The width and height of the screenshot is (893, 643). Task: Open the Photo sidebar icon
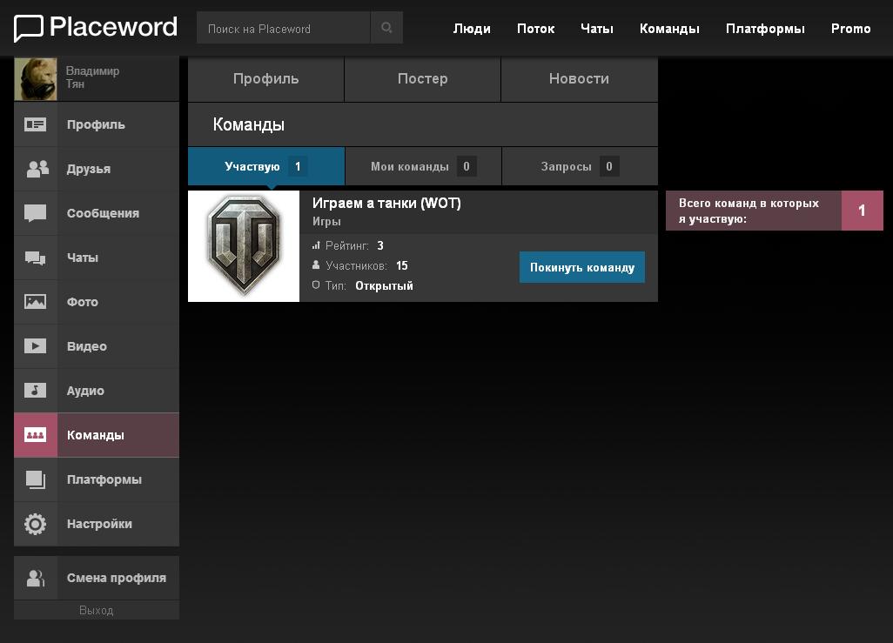click(x=36, y=302)
